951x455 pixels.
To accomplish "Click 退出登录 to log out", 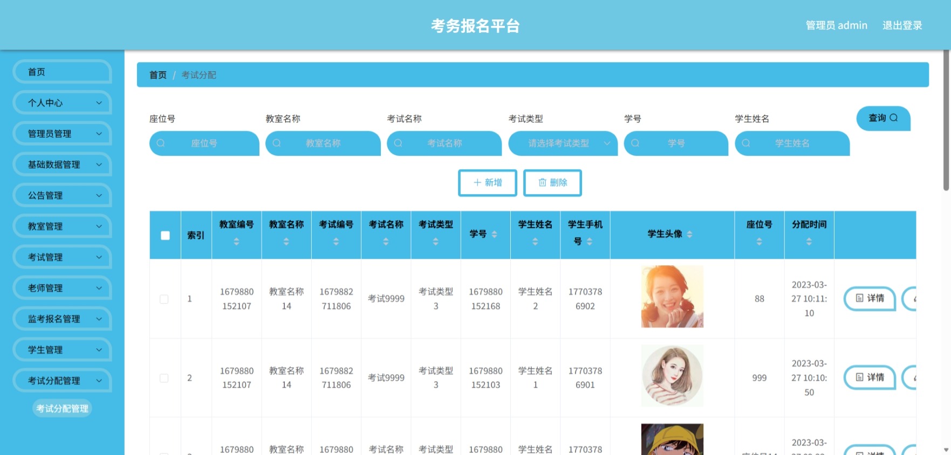I will (902, 25).
